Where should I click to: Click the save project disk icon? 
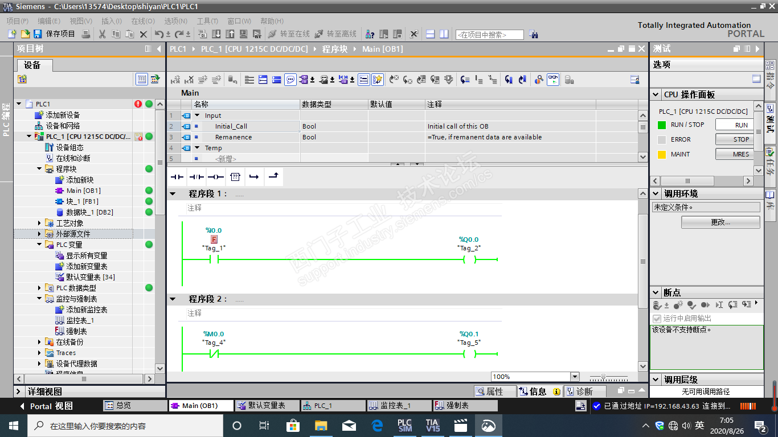[38, 34]
